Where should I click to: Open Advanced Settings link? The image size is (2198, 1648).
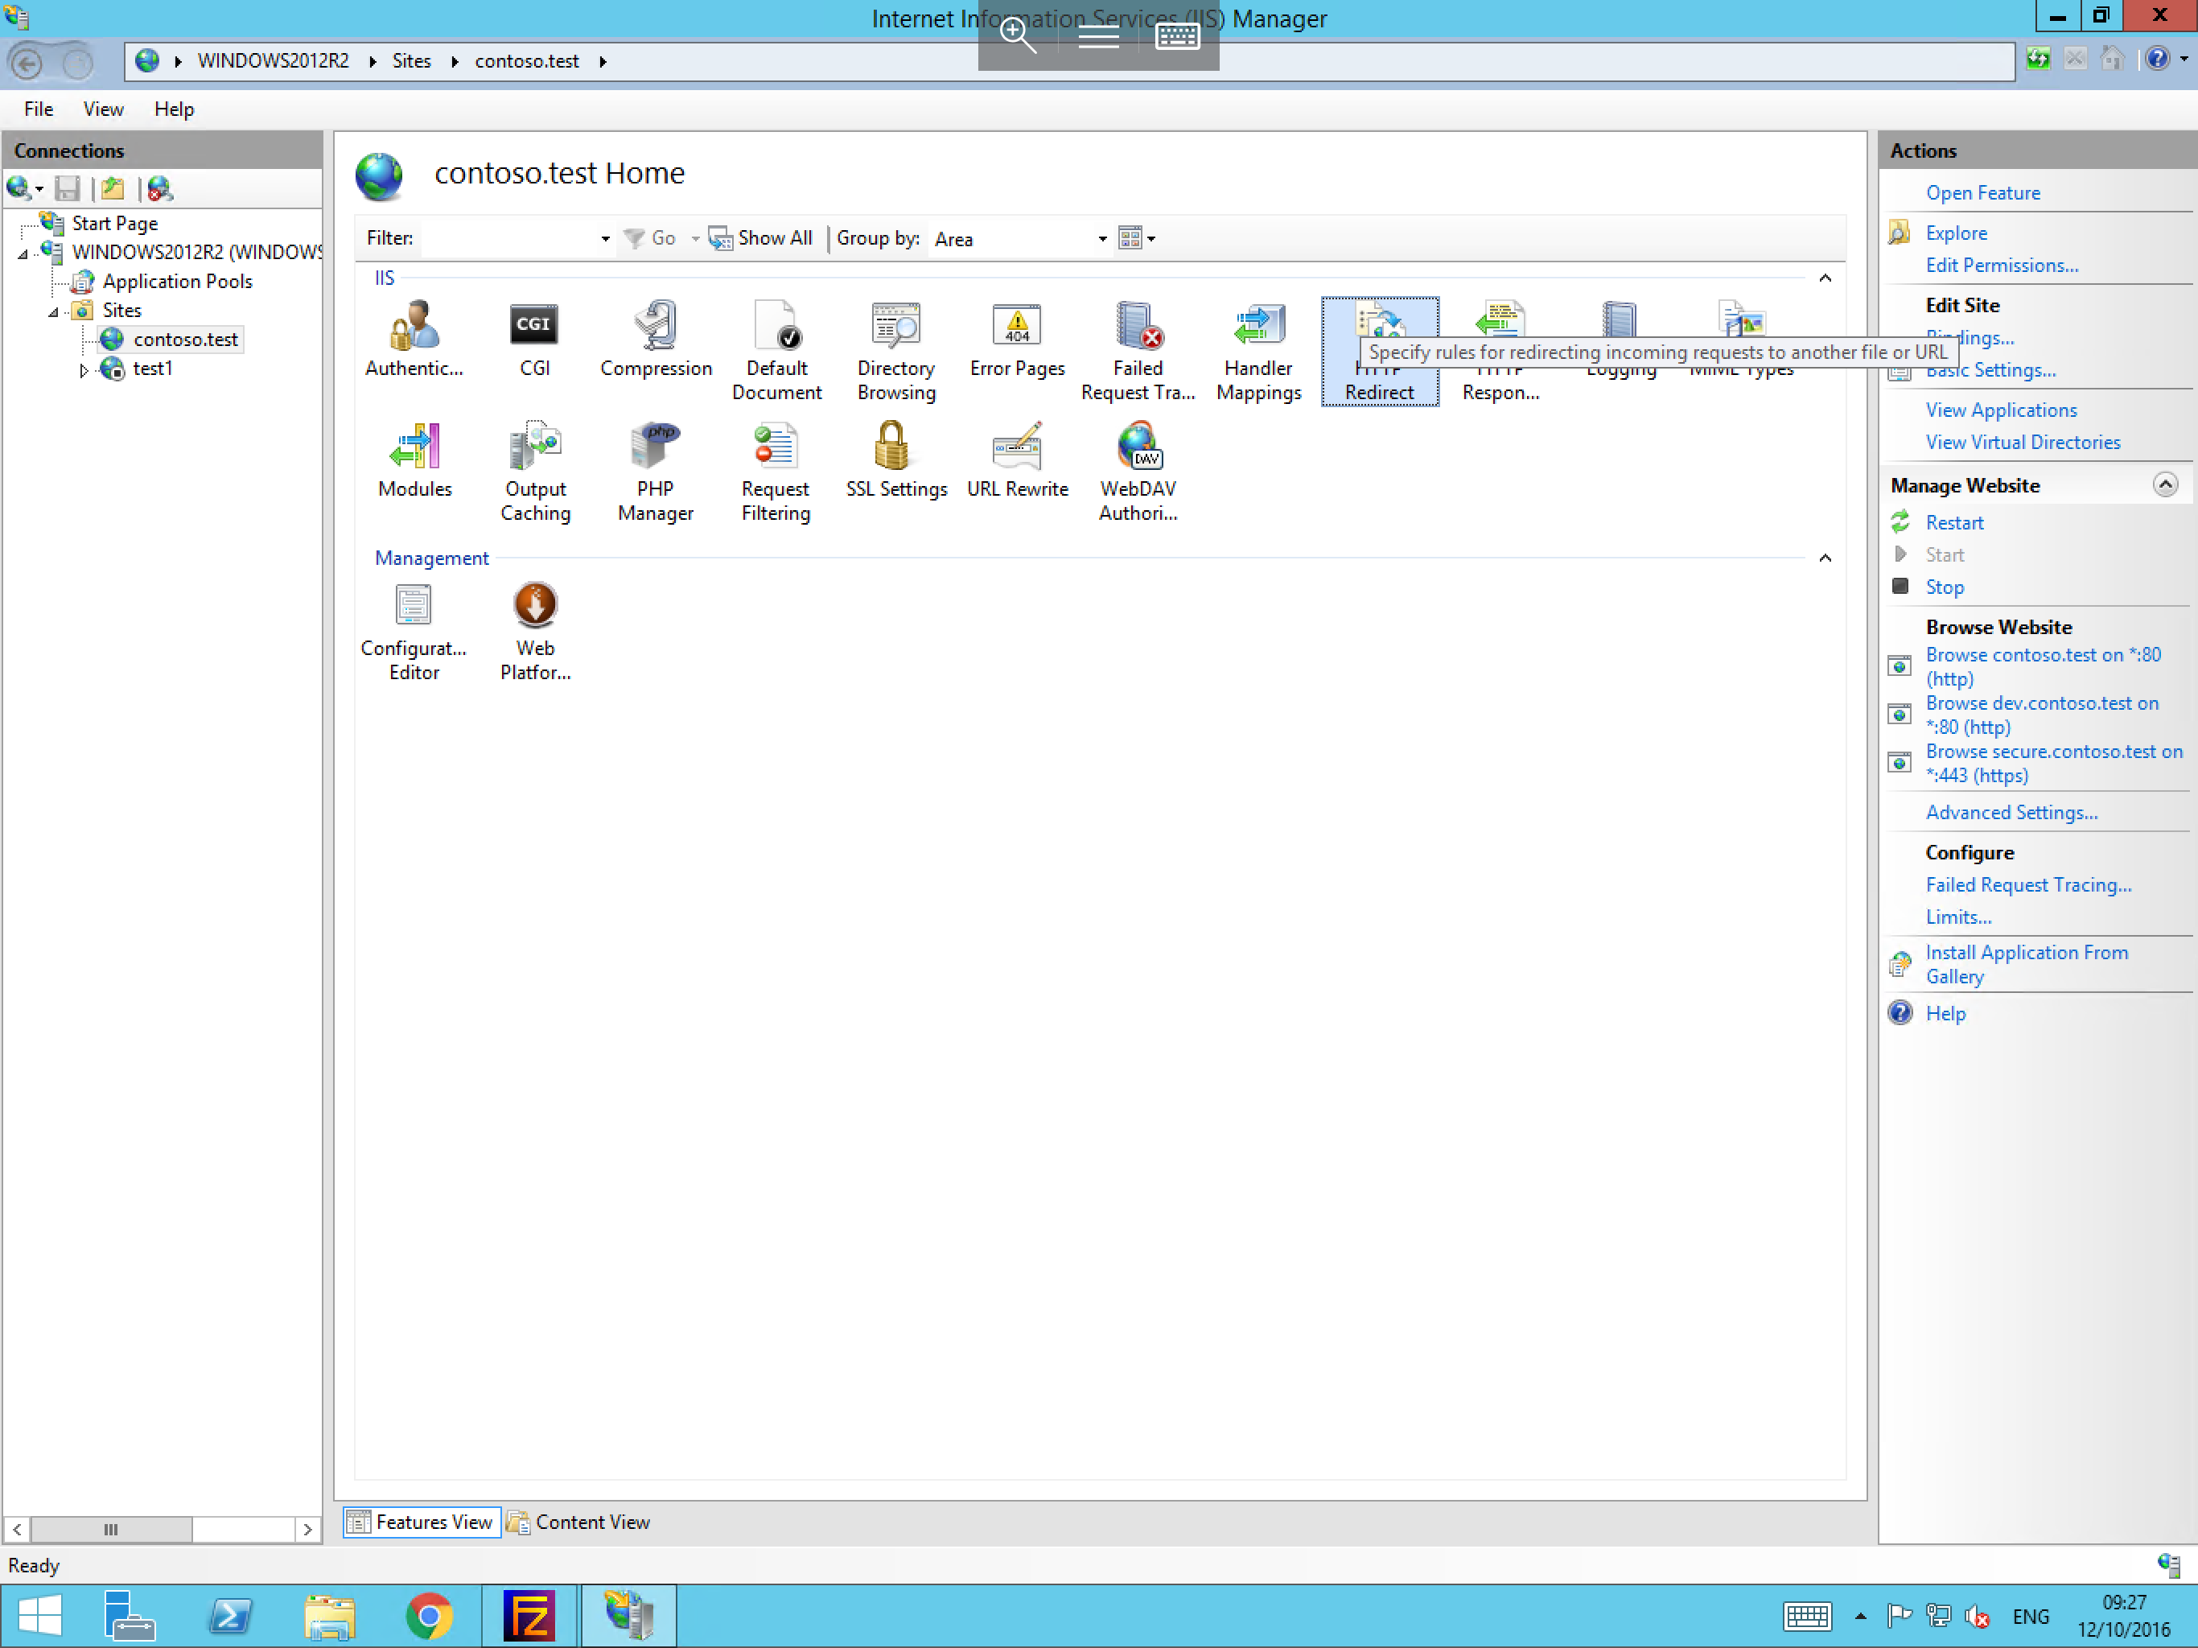tap(2011, 813)
